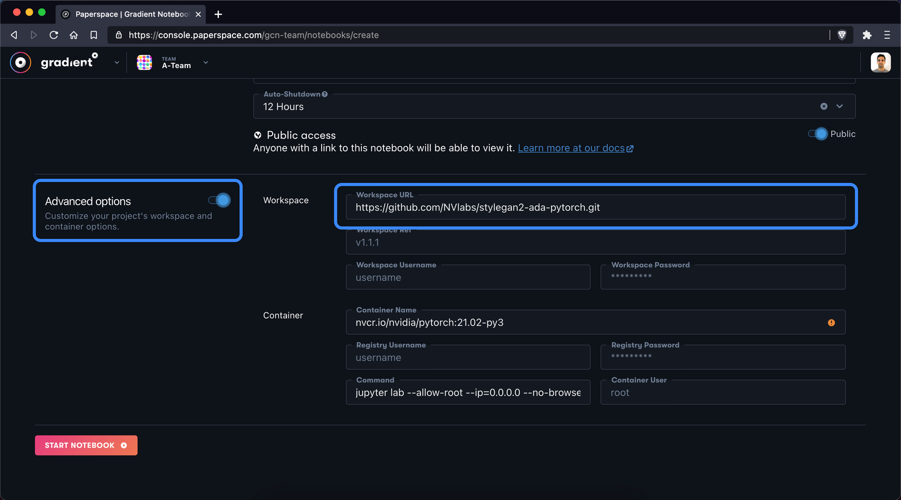The image size is (901, 500).
Task: Expand the Auto-Shutdown dropdown chevron
Action: click(840, 106)
